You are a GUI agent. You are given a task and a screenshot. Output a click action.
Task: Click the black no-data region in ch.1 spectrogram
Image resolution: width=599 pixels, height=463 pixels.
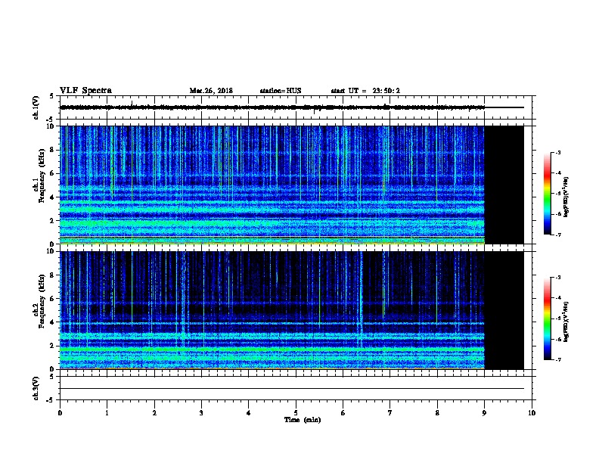click(504, 185)
